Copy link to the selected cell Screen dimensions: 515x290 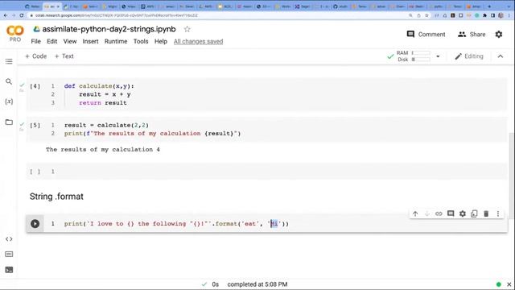[x=439, y=213]
